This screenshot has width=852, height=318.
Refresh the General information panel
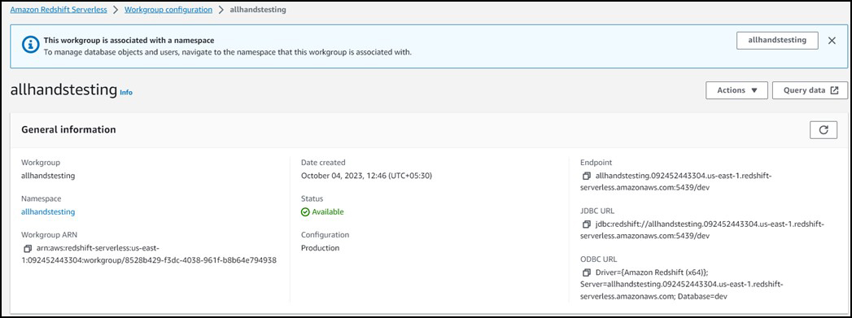pyautogui.click(x=824, y=129)
